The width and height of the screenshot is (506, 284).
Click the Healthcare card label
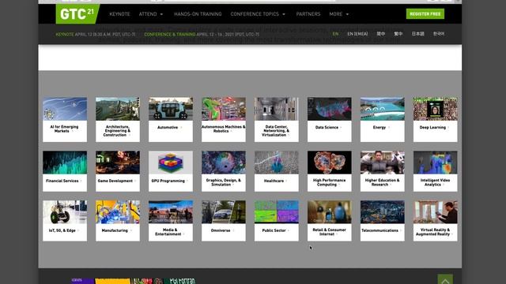274,181
